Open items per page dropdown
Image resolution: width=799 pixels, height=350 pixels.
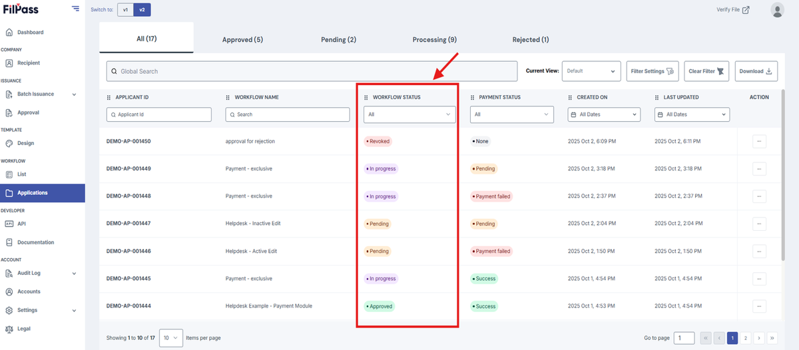[x=171, y=338]
